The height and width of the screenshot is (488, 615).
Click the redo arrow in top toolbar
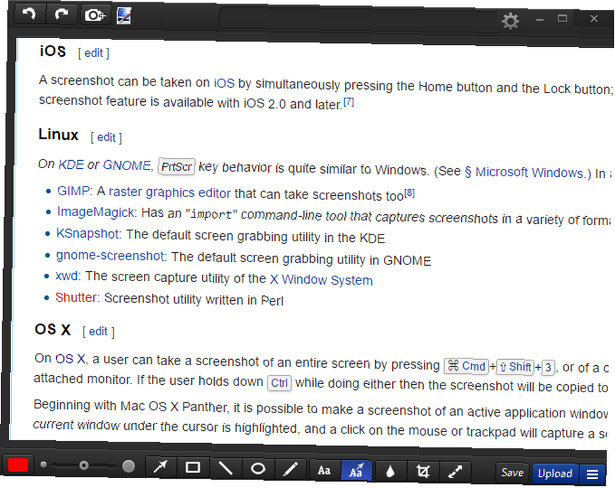61,15
